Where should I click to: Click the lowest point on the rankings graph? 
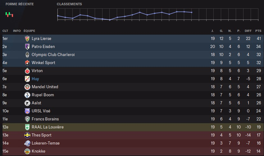click(110, 20)
